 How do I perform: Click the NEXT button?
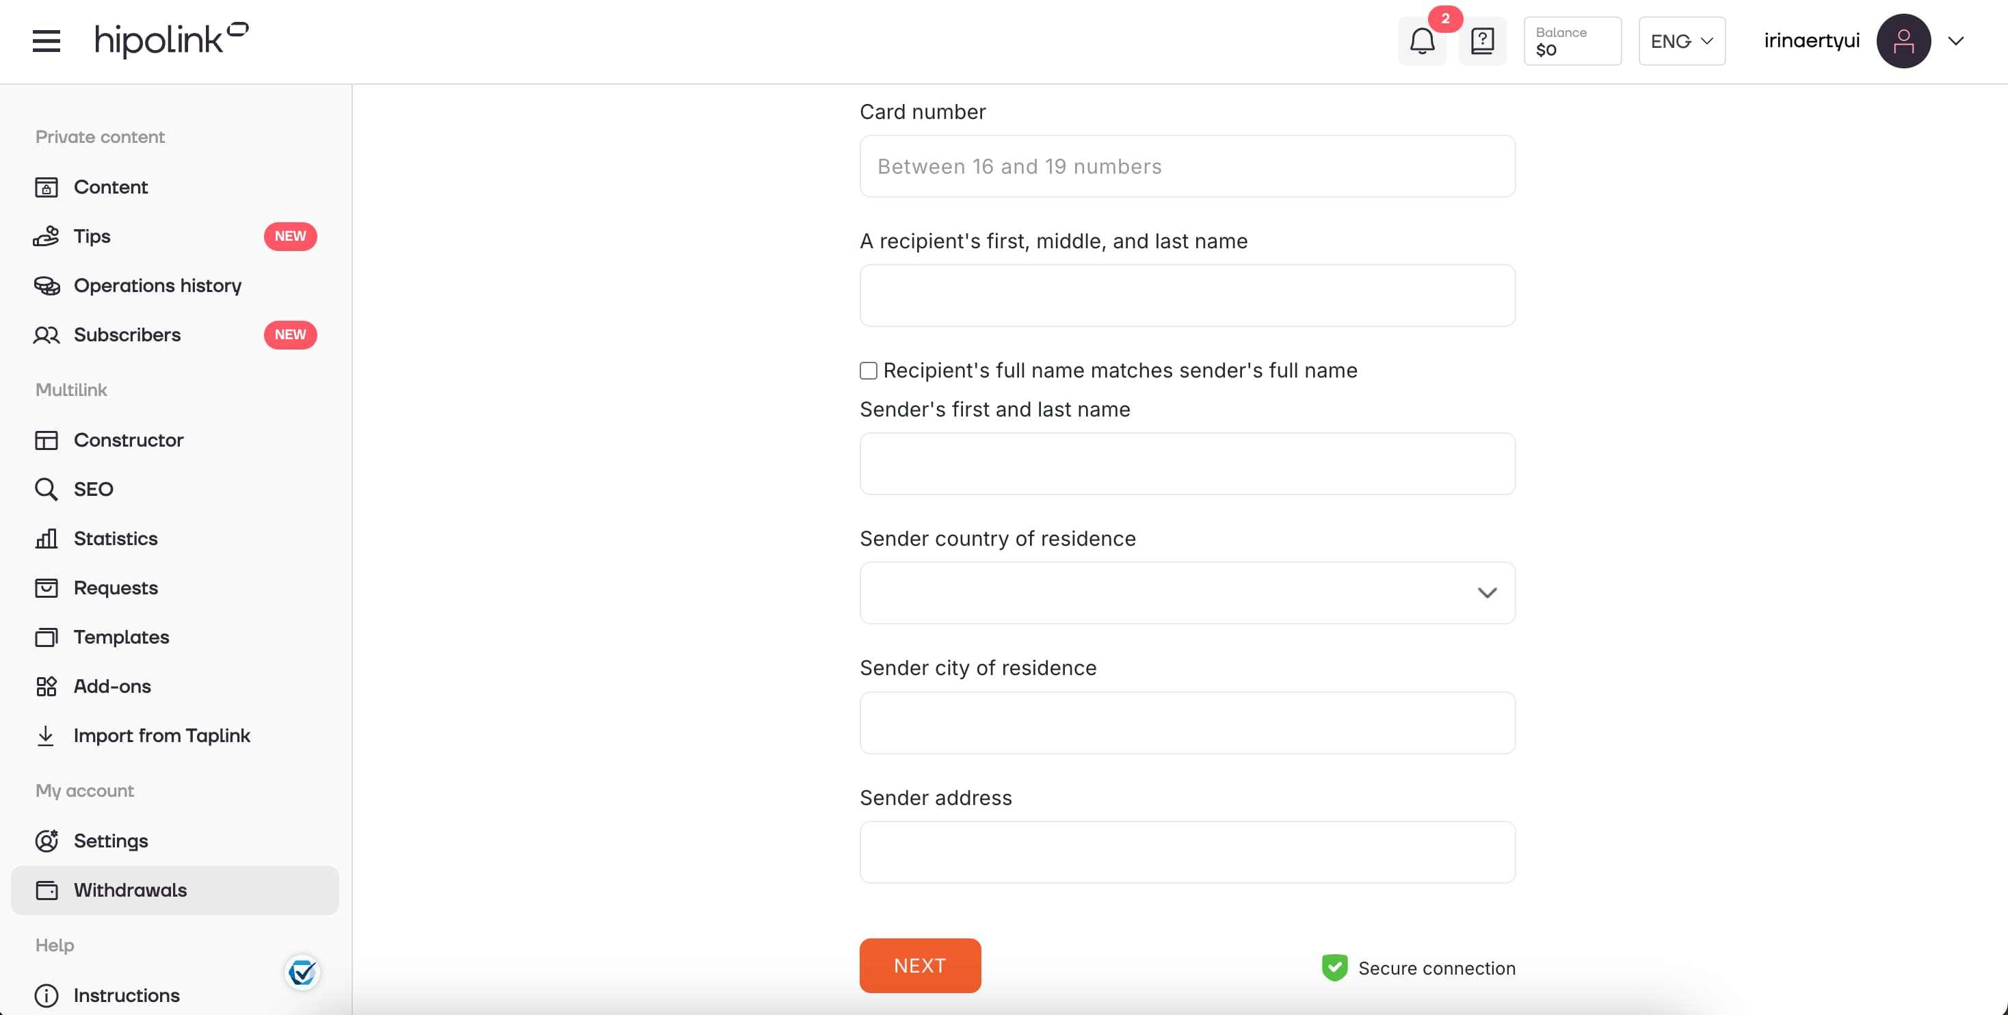coord(920,965)
